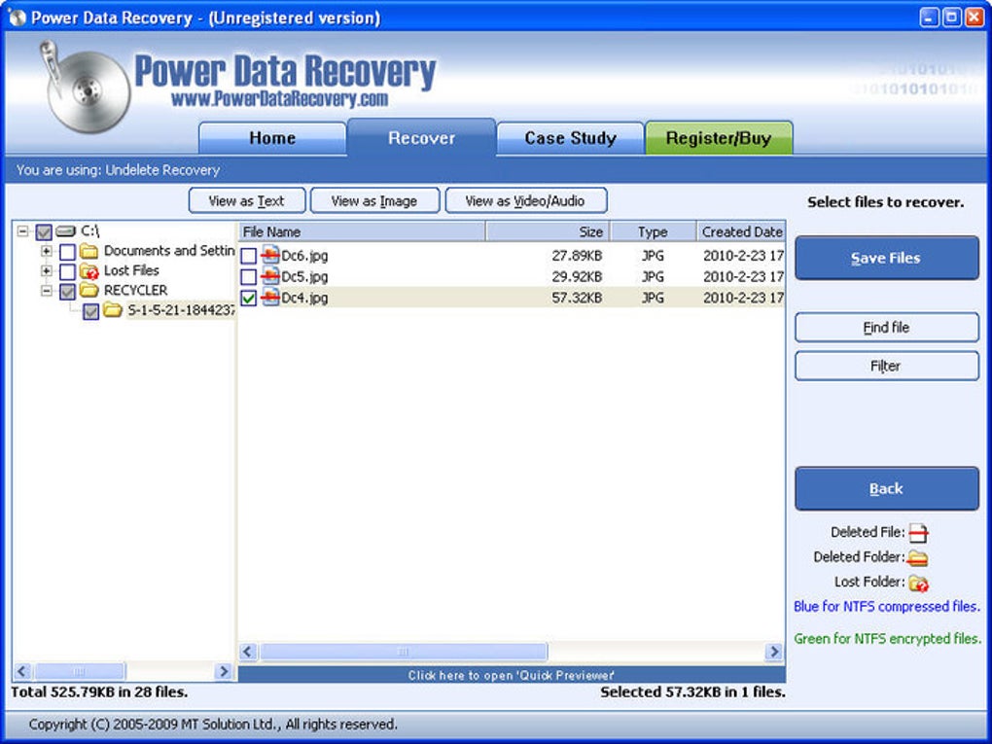The width and height of the screenshot is (992, 744).
Task: Click the Deleted Folder legend icon
Action: point(917,558)
